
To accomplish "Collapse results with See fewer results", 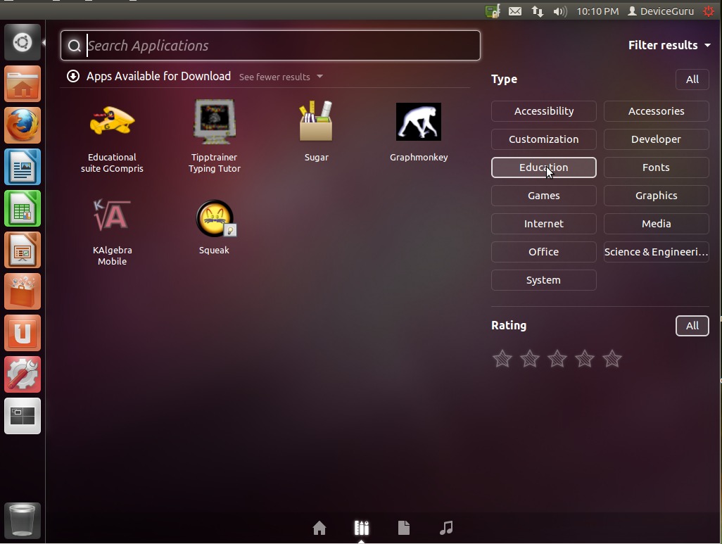I will (x=281, y=77).
